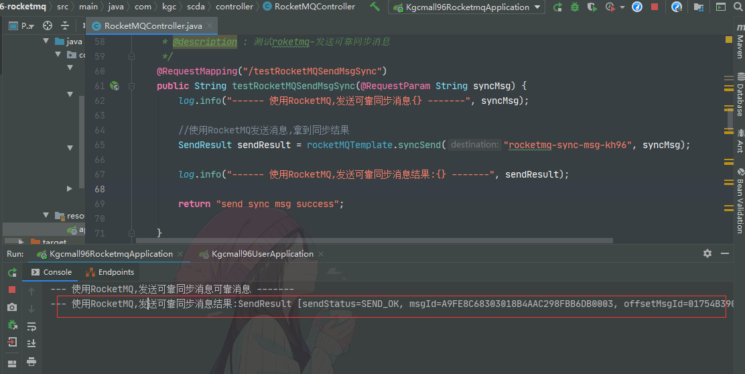Start debugging with the green bug icon

[x=574, y=7]
